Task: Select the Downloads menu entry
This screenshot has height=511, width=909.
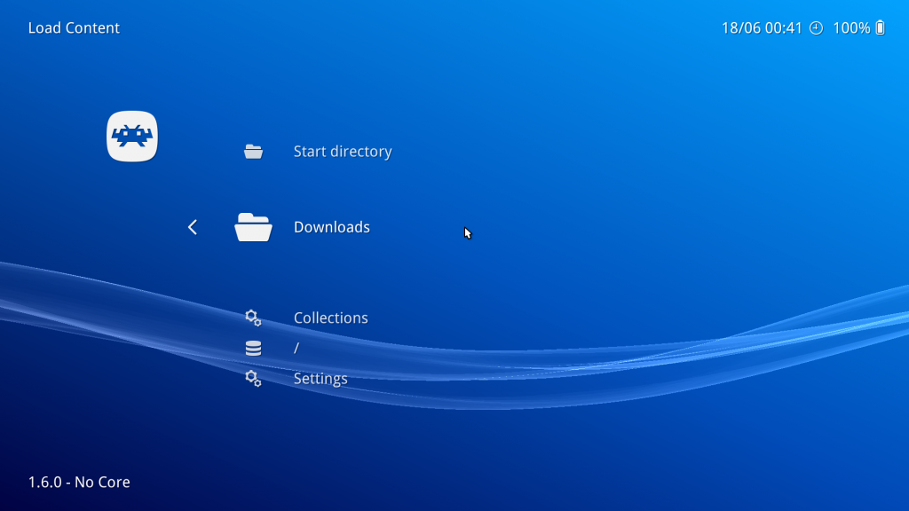Action: click(x=332, y=227)
